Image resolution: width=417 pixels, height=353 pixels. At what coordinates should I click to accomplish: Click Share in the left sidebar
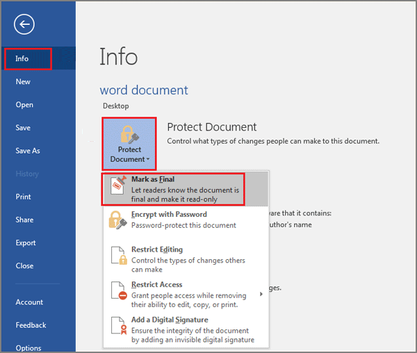pos(24,220)
